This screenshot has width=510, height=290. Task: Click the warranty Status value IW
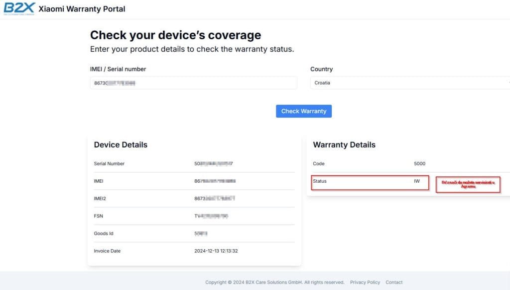point(417,181)
